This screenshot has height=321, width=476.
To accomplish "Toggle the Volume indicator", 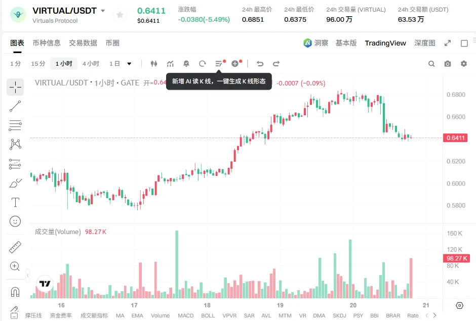I will click(161, 315).
